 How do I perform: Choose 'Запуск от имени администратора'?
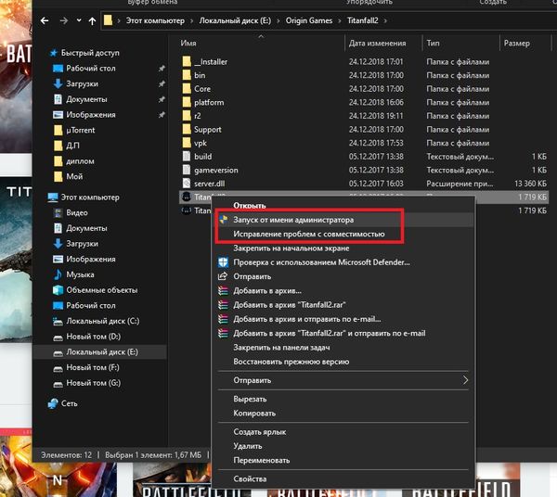[x=293, y=220]
